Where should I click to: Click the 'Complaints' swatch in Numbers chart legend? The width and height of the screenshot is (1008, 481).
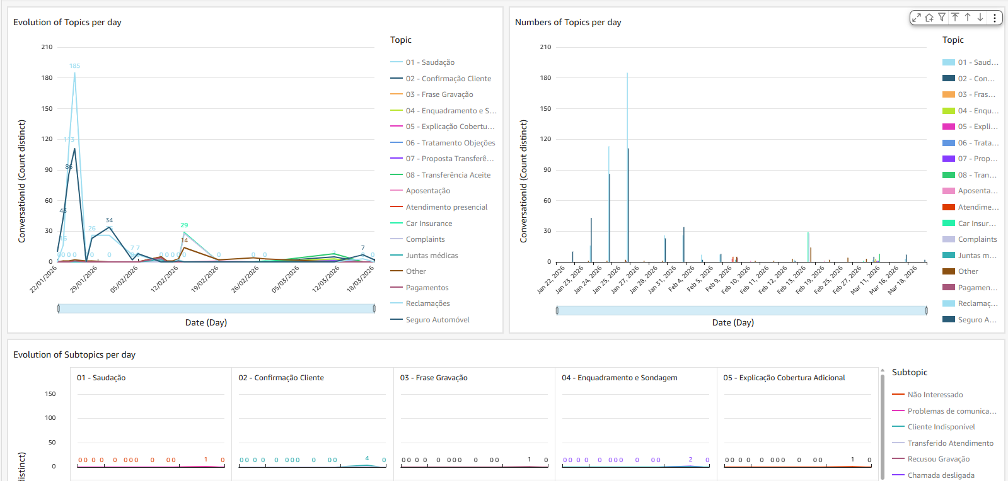pos(948,239)
